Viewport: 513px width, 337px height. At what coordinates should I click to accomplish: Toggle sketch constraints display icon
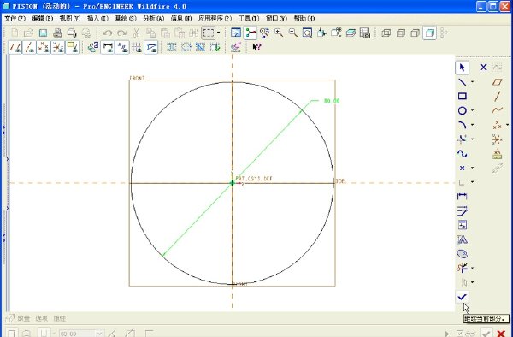tap(122, 47)
